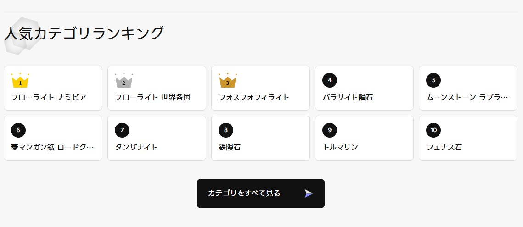Click the black rank 8 badge
523x227 pixels.
[226, 130]
